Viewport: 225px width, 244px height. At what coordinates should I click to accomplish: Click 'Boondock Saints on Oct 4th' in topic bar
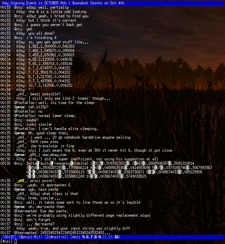pos(99,3)
